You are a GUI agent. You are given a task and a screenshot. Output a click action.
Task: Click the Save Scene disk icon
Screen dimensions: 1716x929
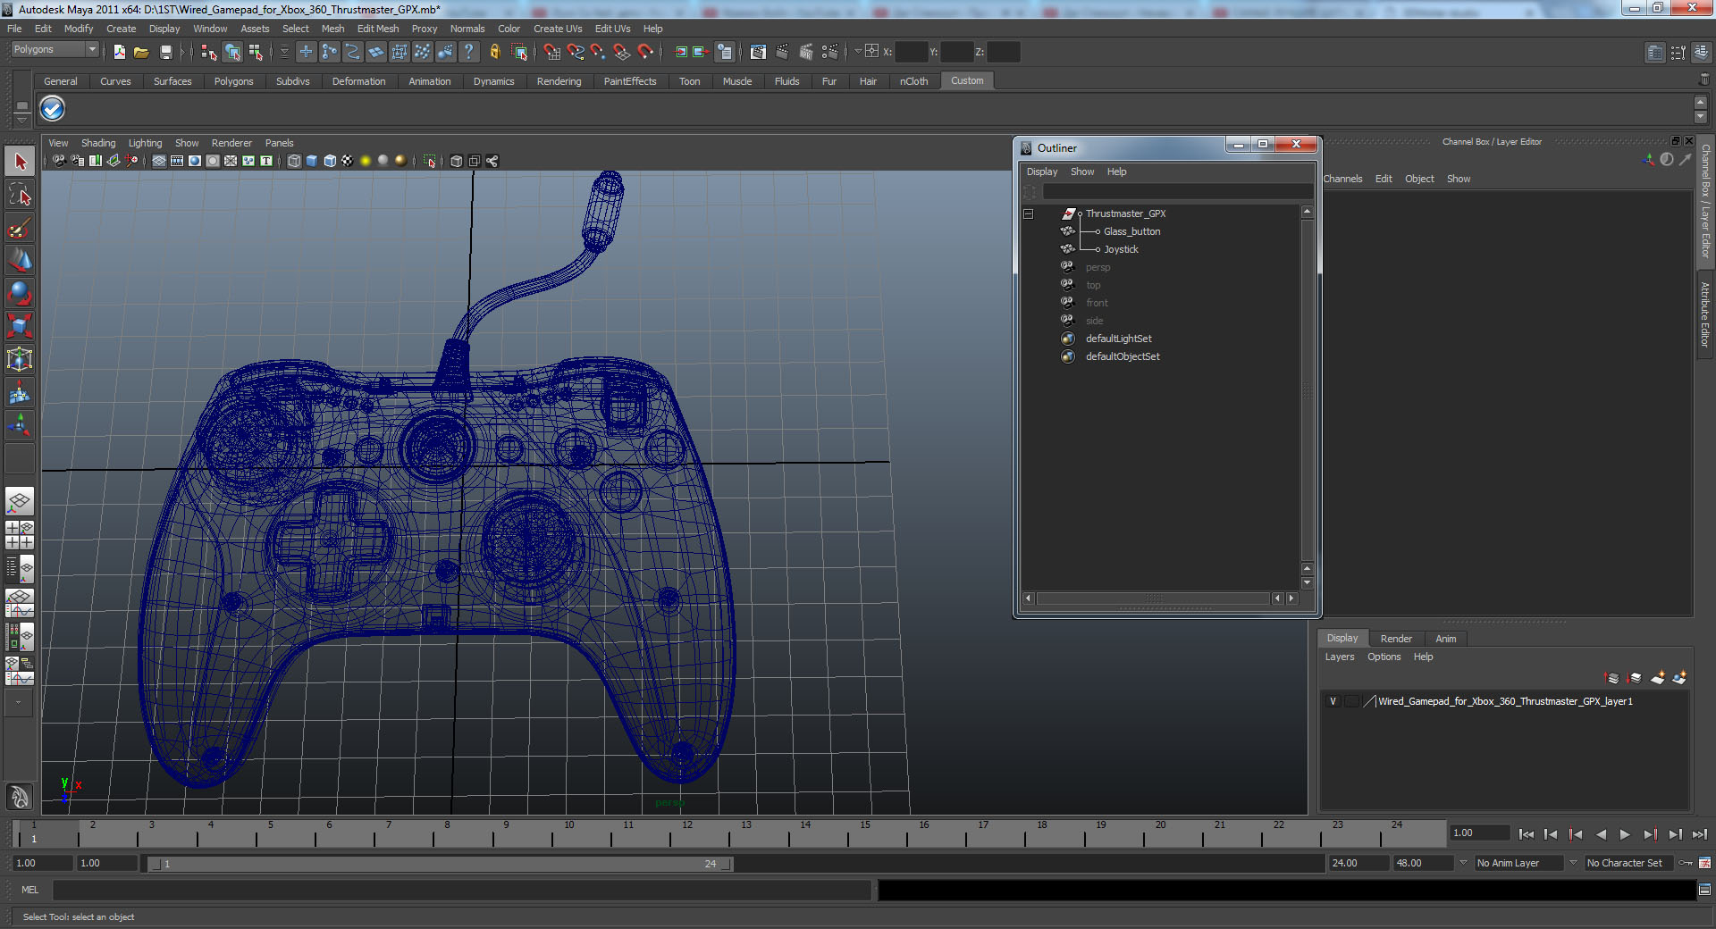click(165, 52)
